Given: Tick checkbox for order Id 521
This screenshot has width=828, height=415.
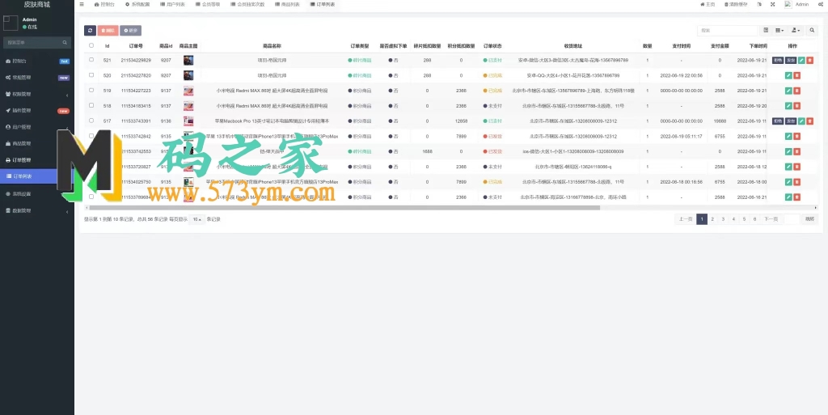Looking at the screenshot, I should [91, 60].
